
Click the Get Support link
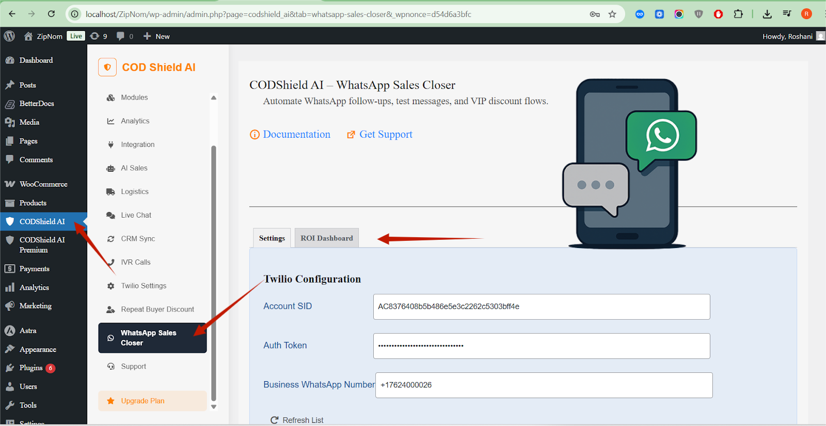tap(386, 135)
